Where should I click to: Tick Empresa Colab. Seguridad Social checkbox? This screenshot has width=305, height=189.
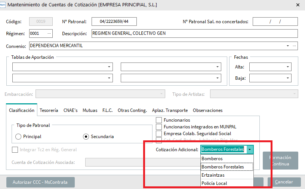(159, 134)
